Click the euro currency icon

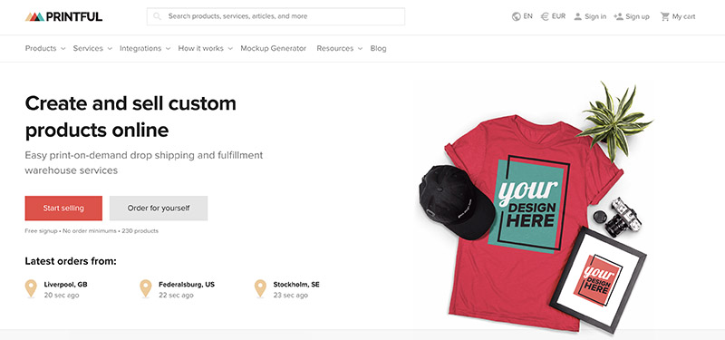click(x=545, y=16)
